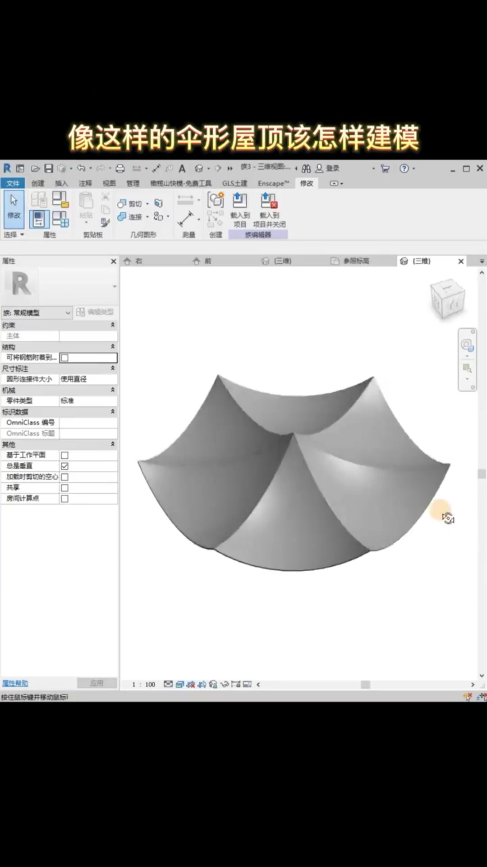Screen dimensions: 487x867
Task: Click the 1 : 100 view scale control
Action: [143, 685]
